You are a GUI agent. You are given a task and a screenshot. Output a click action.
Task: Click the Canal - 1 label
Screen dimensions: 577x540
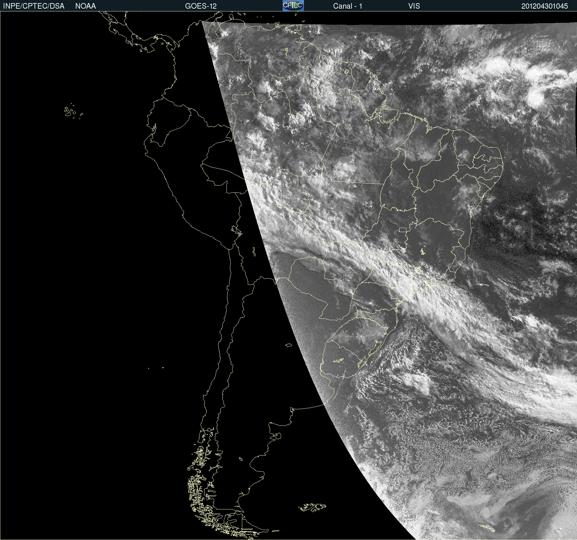coord(348,6)
